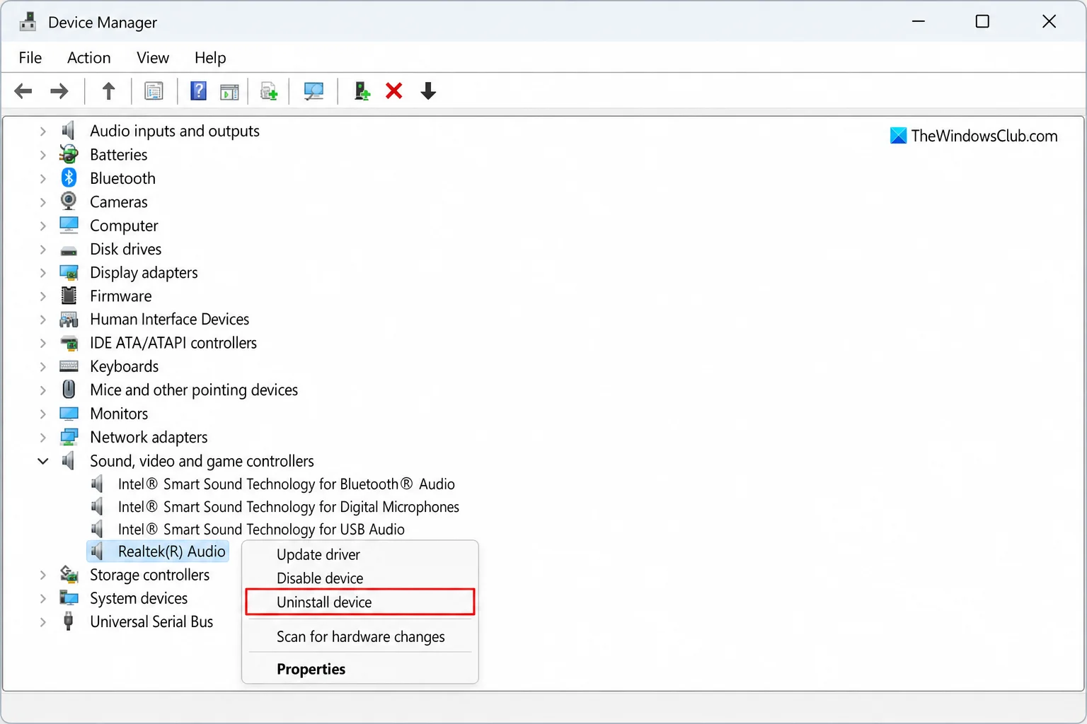The image size is (1087, 724).
Task: Open the Help menu
Action: pyautogui.click(x=210, y=58)
